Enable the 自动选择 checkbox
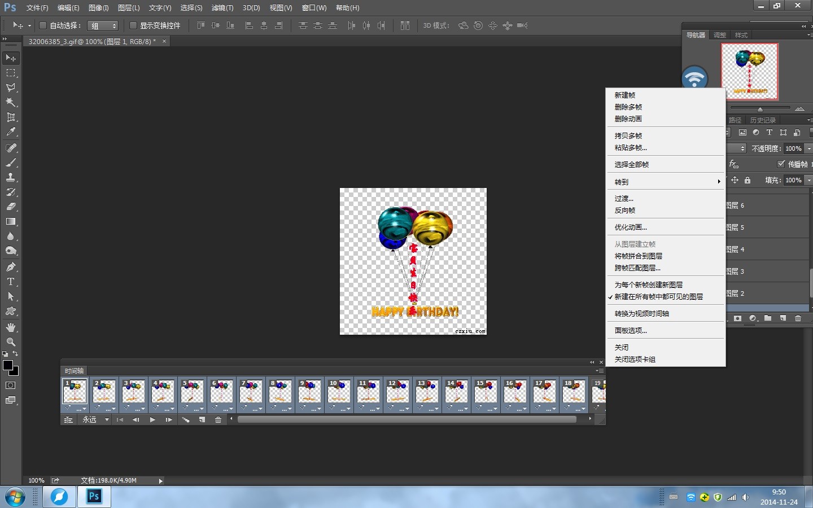Screen dimensions: 813x508 (x=42, y=25)
